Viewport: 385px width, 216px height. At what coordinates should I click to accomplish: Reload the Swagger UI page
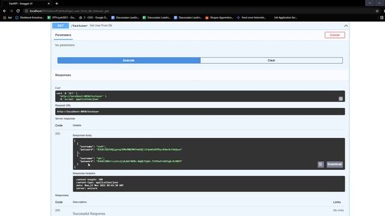(18, 11)
